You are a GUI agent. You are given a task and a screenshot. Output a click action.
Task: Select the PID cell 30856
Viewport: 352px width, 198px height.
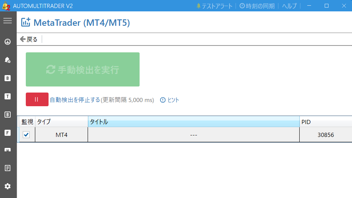326,135
